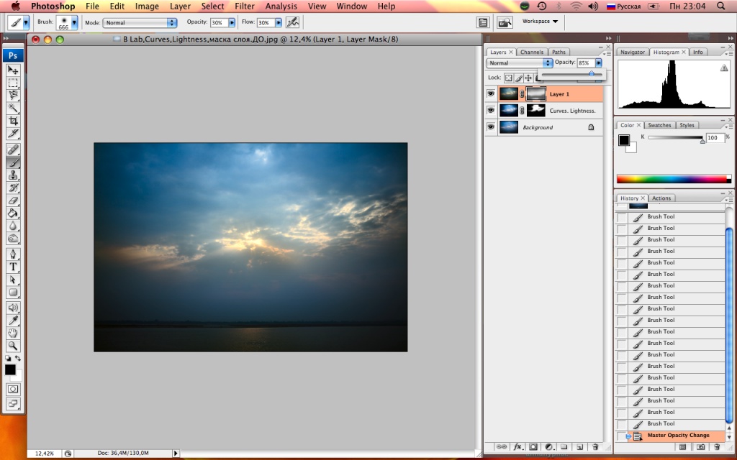Delete layer using Layers panel trash icon
737x460 pixels.
click(595, 447)
